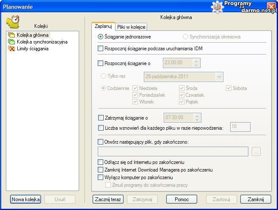Enable Rozpocznij ściąganie podczas uruchamiania IDM
Image resolution: width=278 pixels, height=210 pixels.
click(100, 49)
